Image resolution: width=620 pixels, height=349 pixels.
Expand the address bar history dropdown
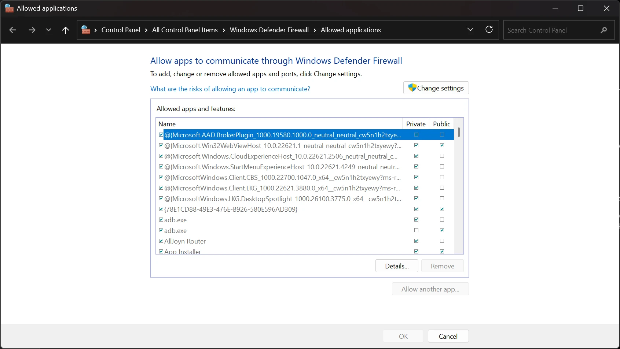(x=470, y=30)
